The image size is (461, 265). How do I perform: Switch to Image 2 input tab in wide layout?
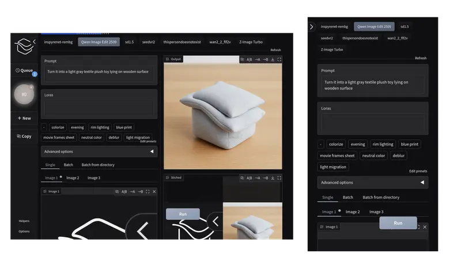point(73,178)
